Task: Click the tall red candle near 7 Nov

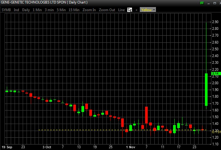Action: [x=146, y=115]
